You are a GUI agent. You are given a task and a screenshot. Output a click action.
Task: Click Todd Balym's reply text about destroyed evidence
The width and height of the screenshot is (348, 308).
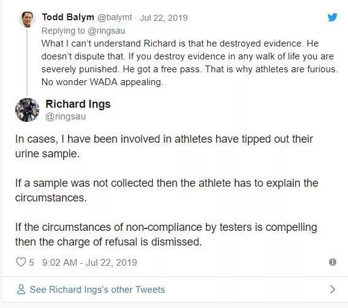tap(189, 62)
